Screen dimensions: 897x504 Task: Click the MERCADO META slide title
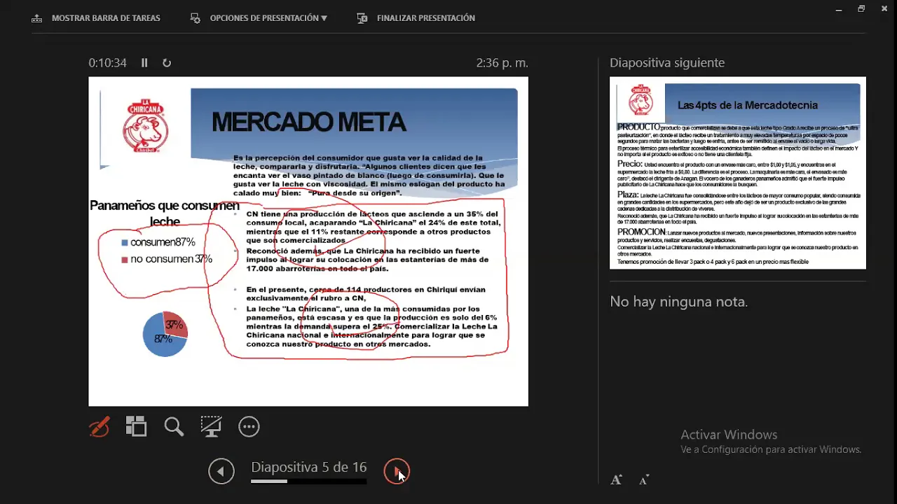[308, 122]
